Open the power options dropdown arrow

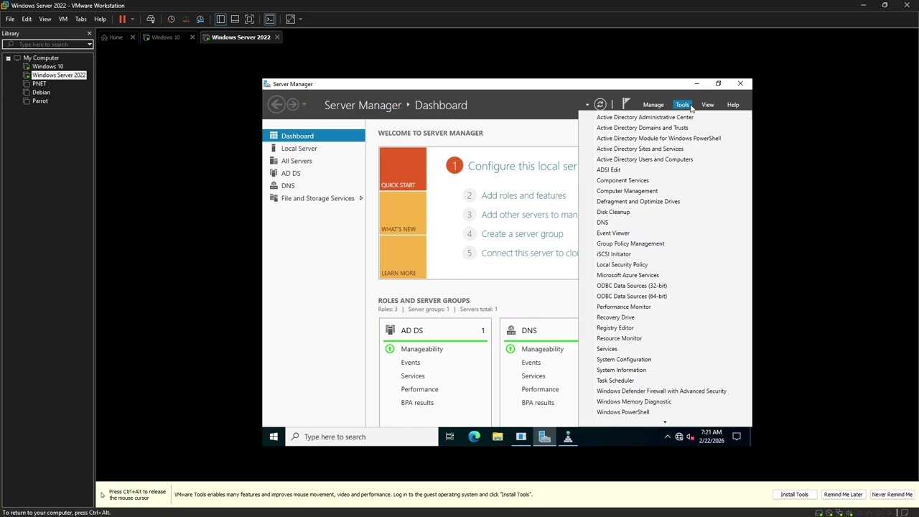point(132,19)
